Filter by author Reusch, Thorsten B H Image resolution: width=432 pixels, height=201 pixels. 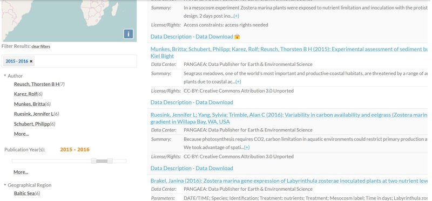pyautogui.click(x=37, y=84)
